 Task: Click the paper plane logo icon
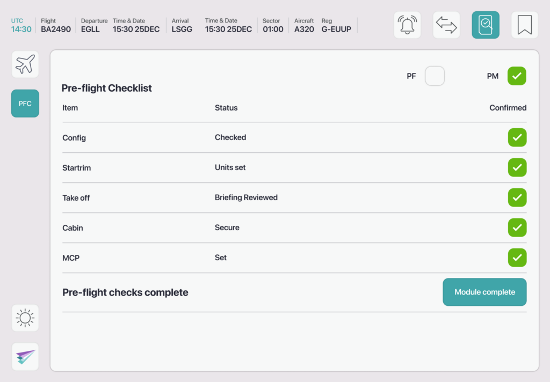point(25,357)
